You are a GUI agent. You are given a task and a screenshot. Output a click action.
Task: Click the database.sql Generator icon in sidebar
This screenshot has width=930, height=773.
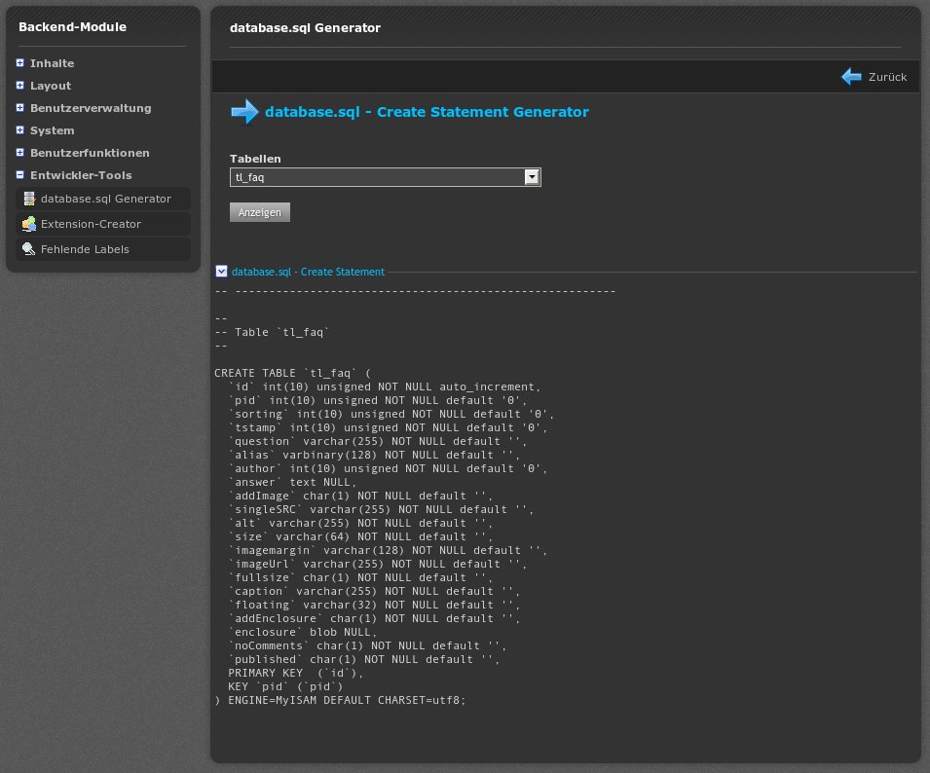coord(29,199)
